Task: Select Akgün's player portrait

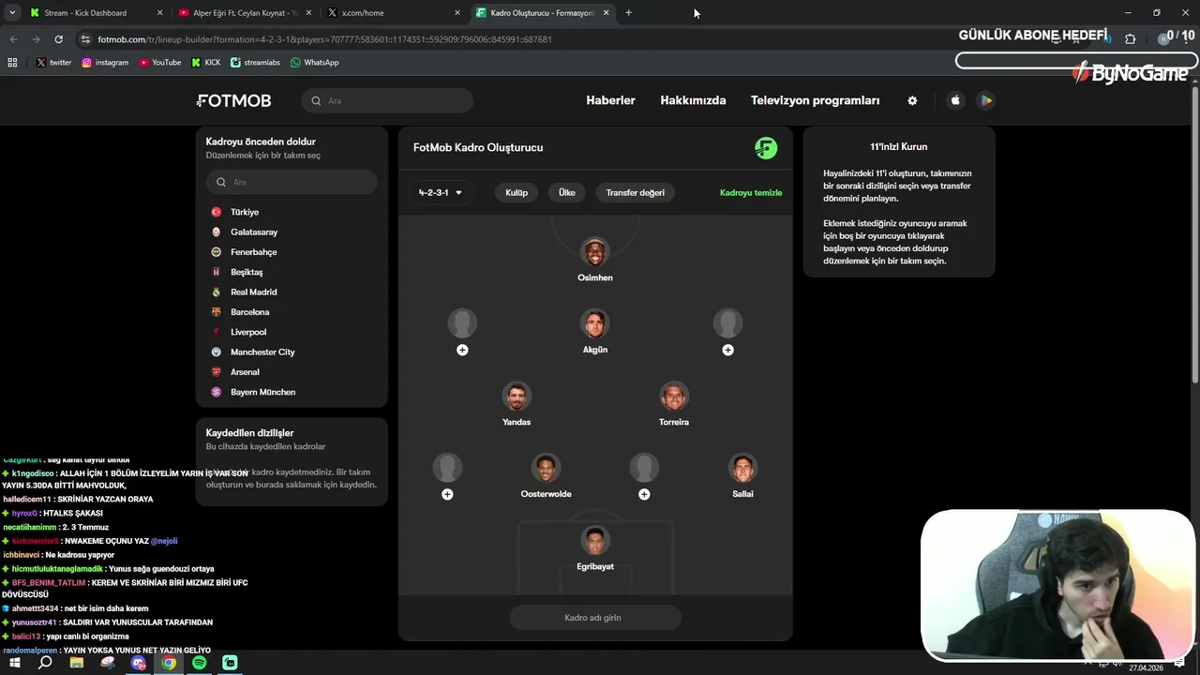Action: [595, 323]
